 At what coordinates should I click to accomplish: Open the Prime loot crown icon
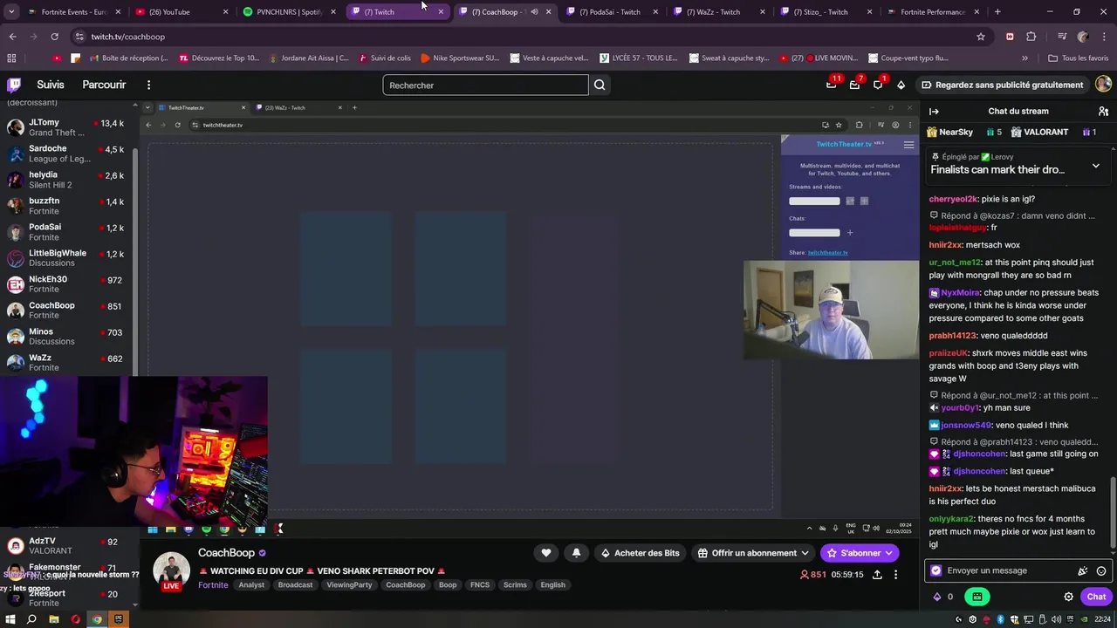[832, 85]
